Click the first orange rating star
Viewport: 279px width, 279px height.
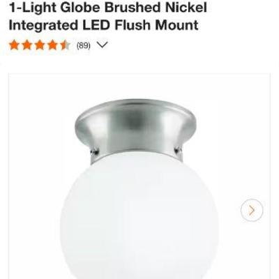(14, 45)
